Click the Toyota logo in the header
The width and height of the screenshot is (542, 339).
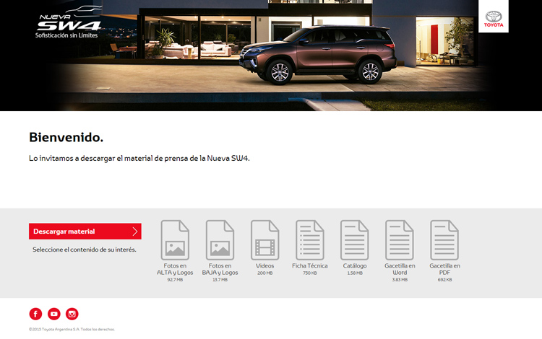[x=493, y=17]
